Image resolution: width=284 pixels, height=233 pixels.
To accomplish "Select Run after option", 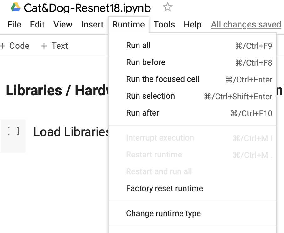I will pos(143,113).
